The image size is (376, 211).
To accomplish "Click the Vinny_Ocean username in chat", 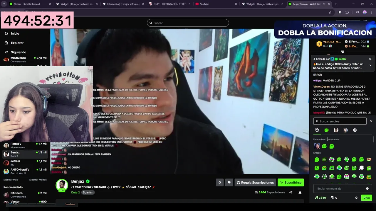I will pyautogui.click(x=322, y=87).
